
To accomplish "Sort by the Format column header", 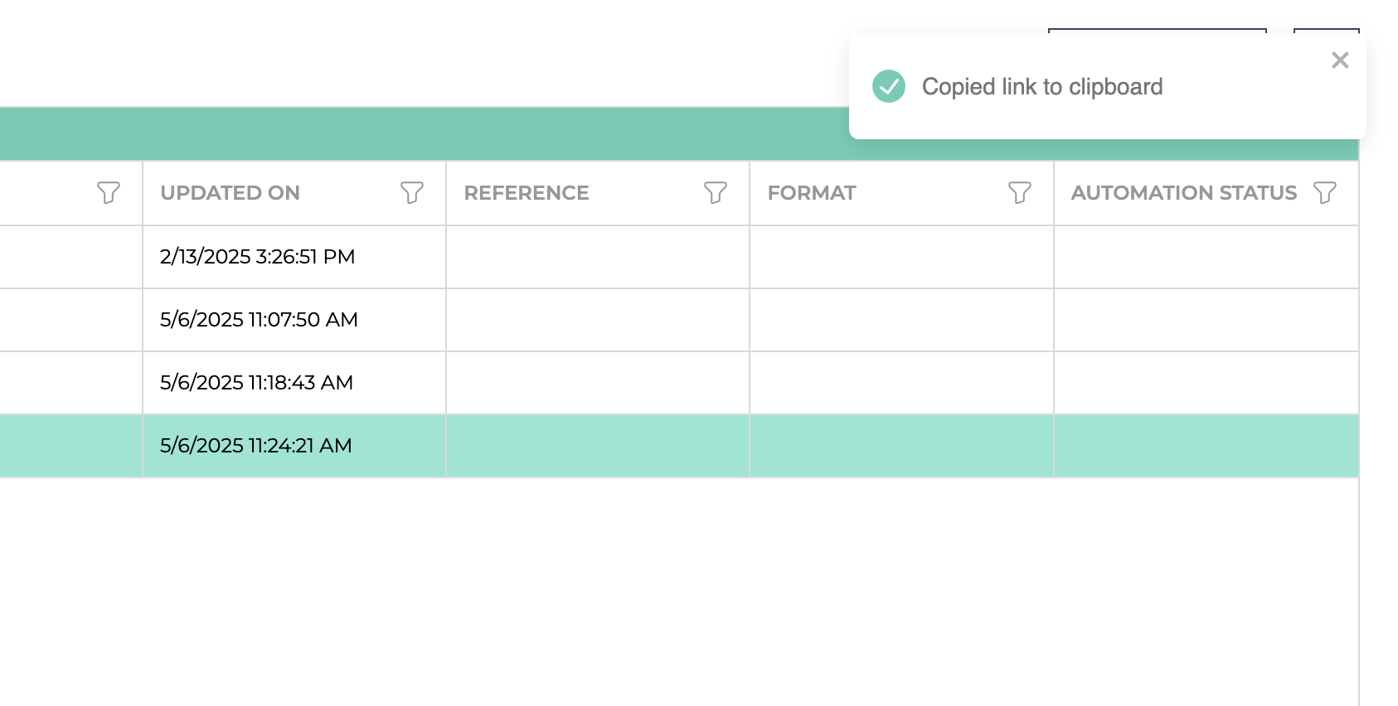I will coord(812,193).
